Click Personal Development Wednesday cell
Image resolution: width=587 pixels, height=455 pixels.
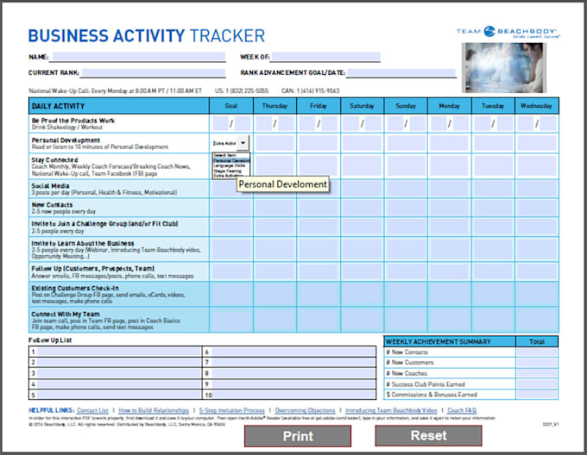537,143
